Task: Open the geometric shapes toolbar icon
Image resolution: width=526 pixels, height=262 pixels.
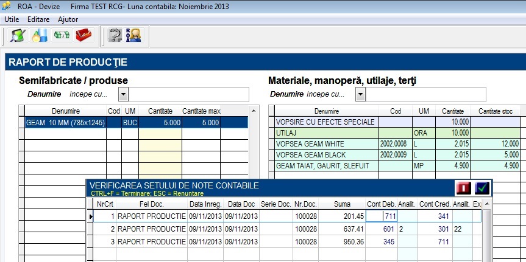Action: [x=40, y=35]
